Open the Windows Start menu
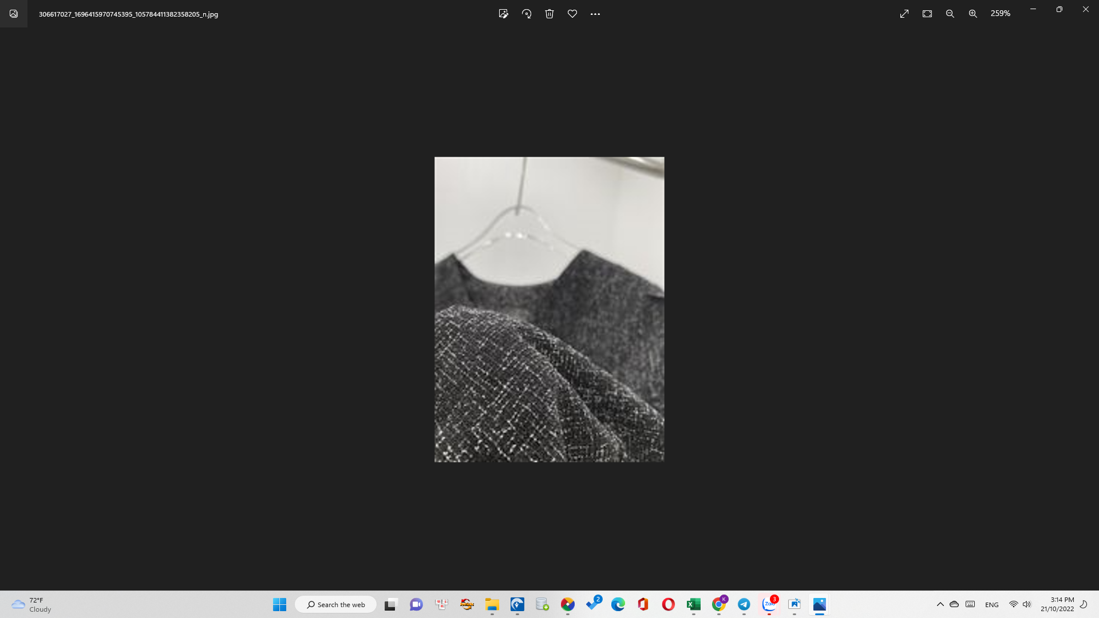Image resolution: width=1099 pixels, height=618 pixels. 279,604
